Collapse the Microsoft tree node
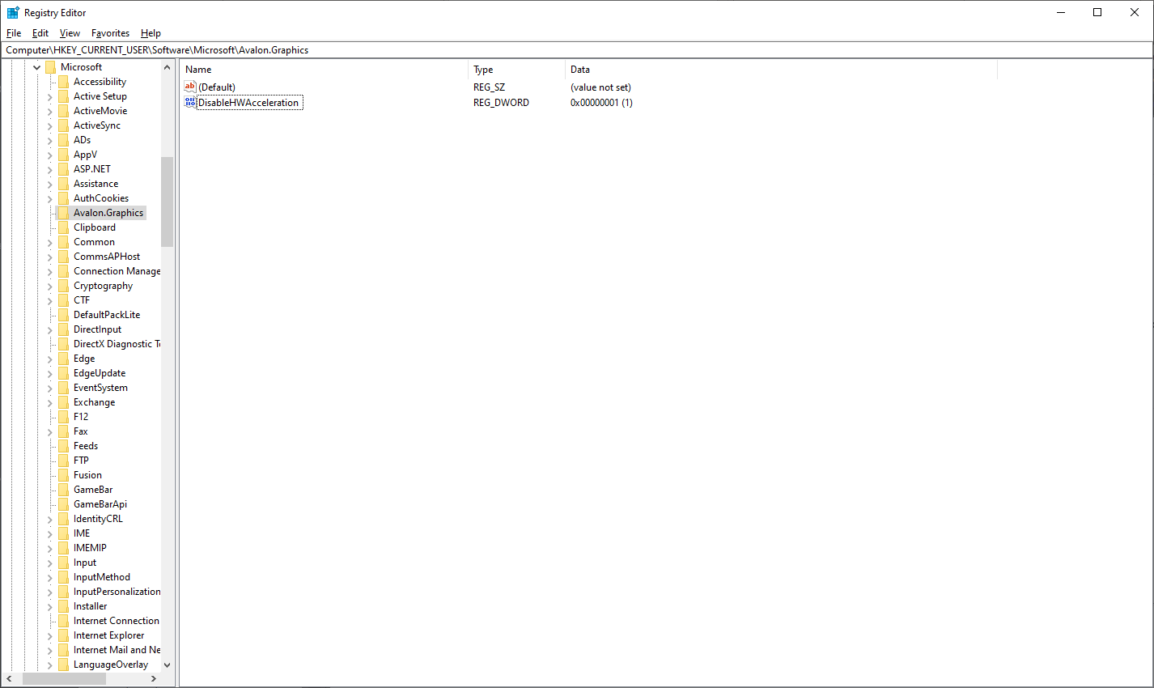The height and width of the screenshot is (688, 1154). tap(36, 67)
